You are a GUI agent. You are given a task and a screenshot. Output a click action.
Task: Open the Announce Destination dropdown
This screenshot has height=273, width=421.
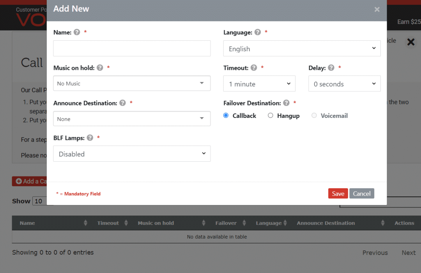[132, 119]
